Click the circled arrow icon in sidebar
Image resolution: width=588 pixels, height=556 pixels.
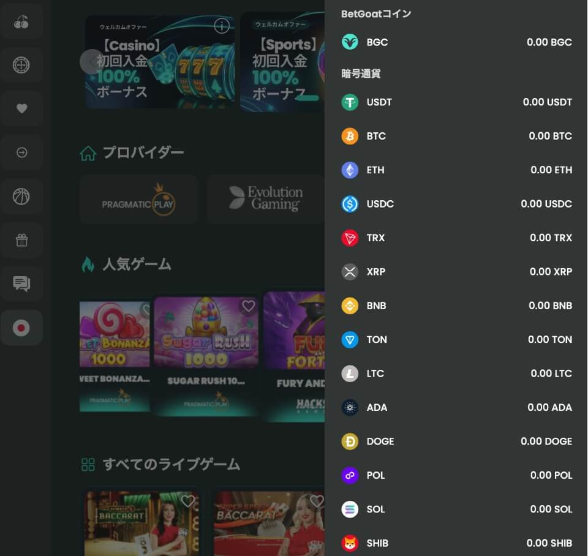coord(21,152)
